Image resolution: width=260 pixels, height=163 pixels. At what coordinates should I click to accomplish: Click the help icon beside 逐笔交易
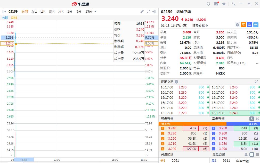[x=176, y=82]
